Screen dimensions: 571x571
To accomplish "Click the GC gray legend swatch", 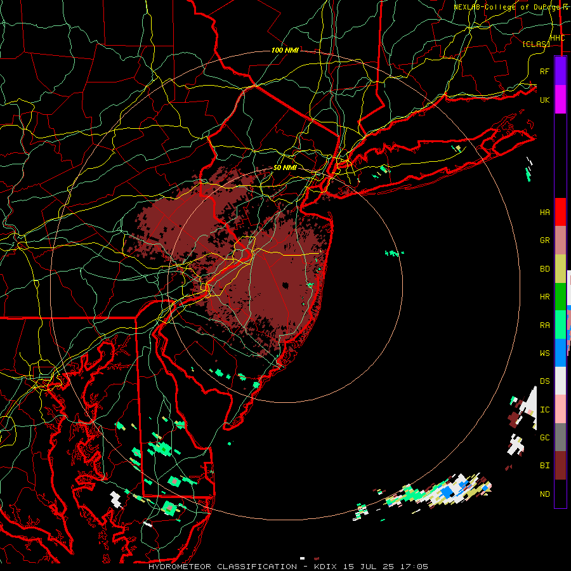I will point(560,437).
